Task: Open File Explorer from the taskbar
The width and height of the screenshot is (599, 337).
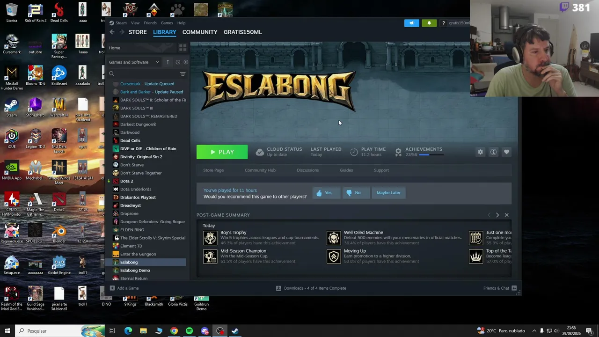Action: tap(143, 331)
